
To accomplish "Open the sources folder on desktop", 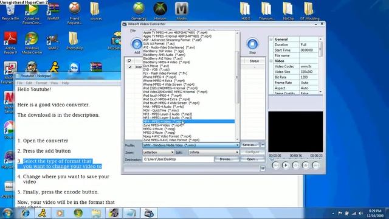I will click(96, 12).
